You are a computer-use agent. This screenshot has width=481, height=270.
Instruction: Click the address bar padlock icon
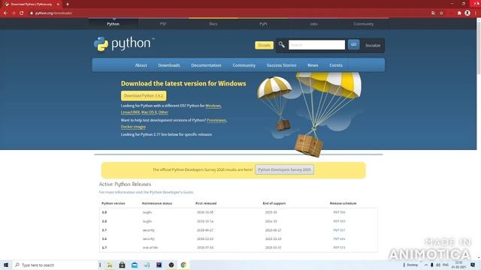point(32,13)
